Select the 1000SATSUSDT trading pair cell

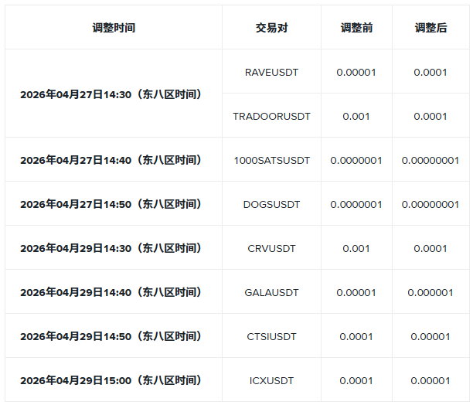271,161
